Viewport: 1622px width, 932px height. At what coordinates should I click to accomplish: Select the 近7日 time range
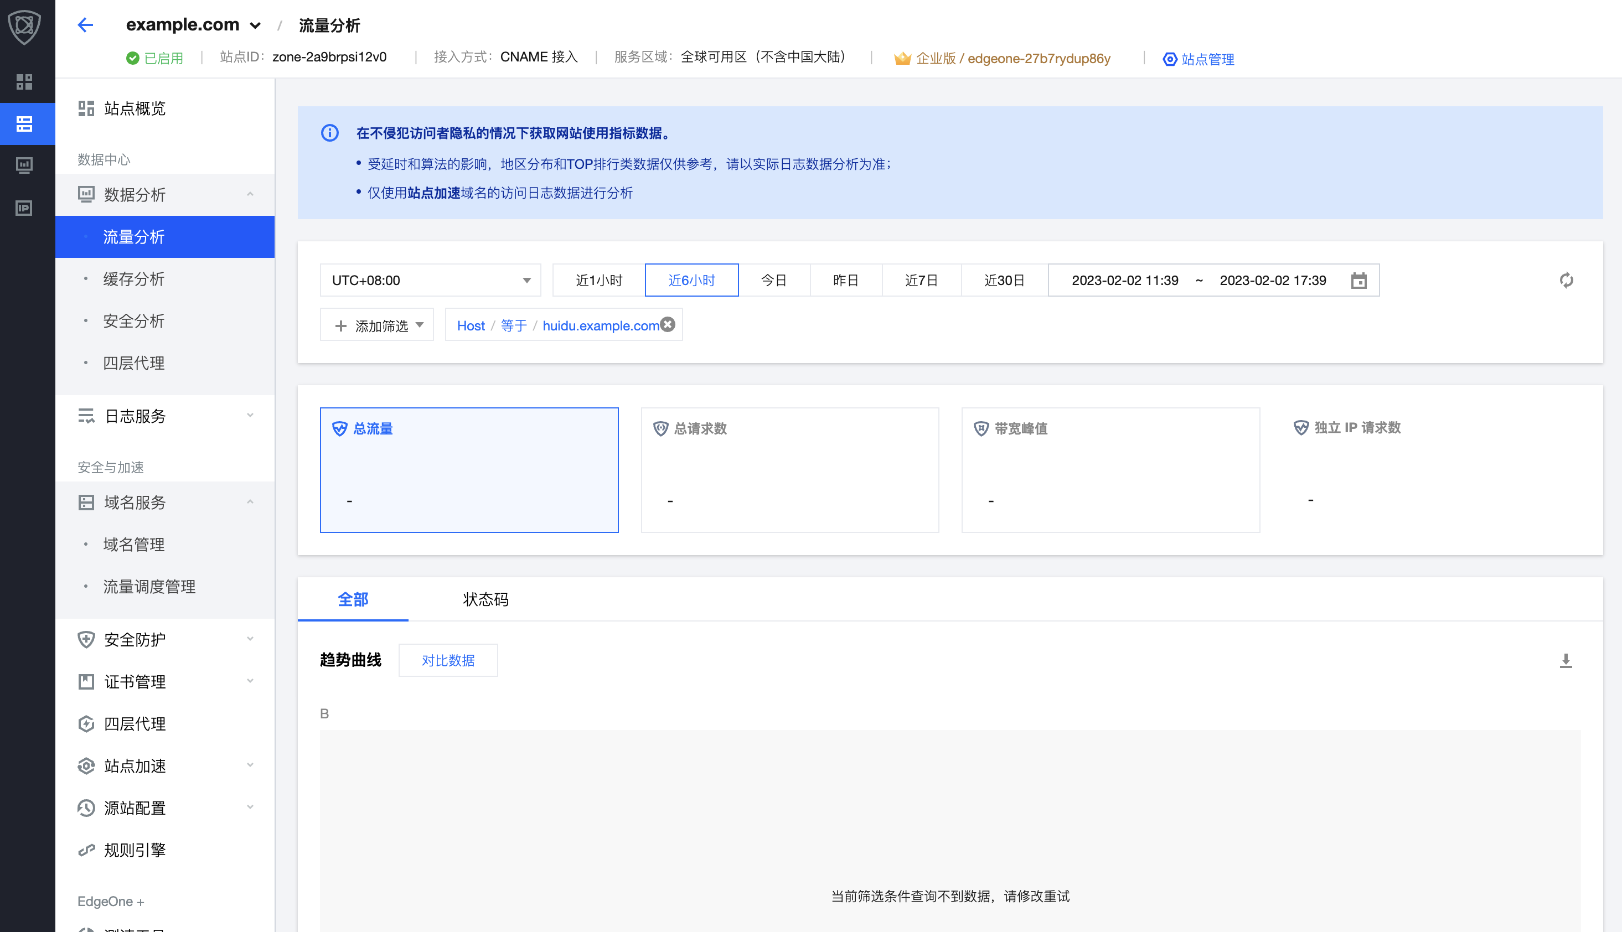click(x=922, y=281)
